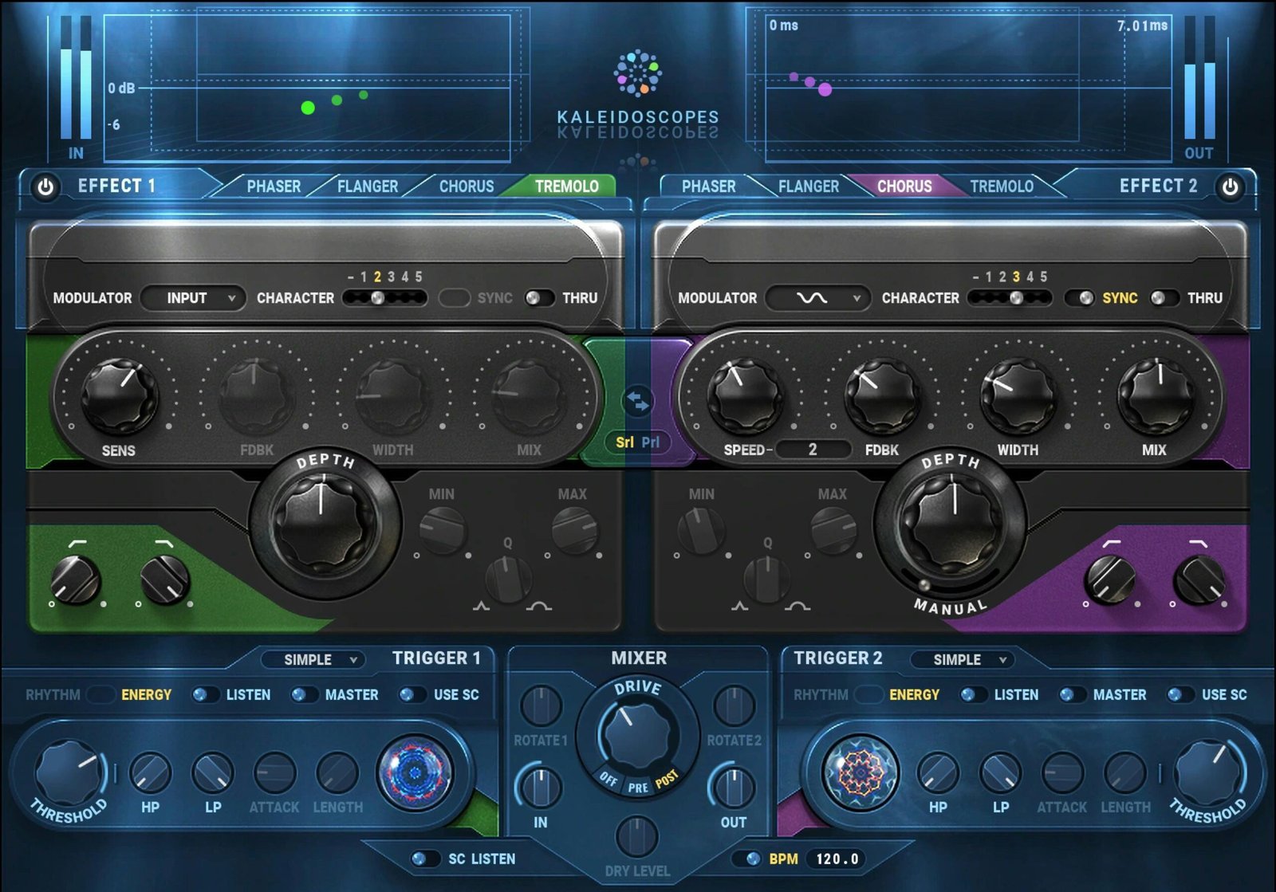Toggle the SC LISTEN switch

[x=425, y=859]
